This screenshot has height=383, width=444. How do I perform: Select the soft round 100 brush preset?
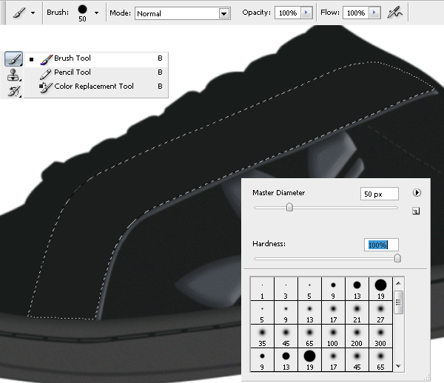(333, 336)
